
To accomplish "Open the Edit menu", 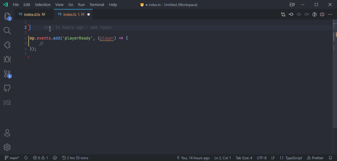I will tap(27, 4).
